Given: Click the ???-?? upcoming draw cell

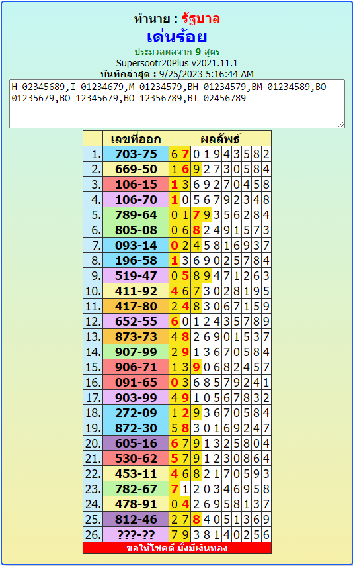Looking at the screenshot, I should coord(136,535).
